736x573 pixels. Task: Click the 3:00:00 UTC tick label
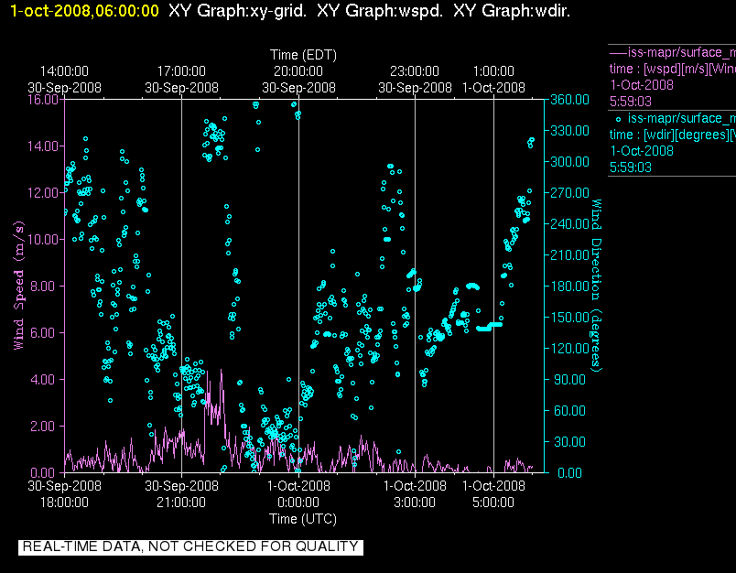click(415, 503)
